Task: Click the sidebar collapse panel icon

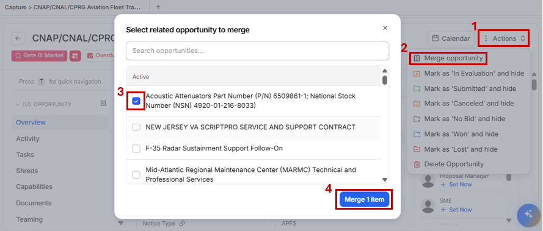Action: click(x=103, y=104)
